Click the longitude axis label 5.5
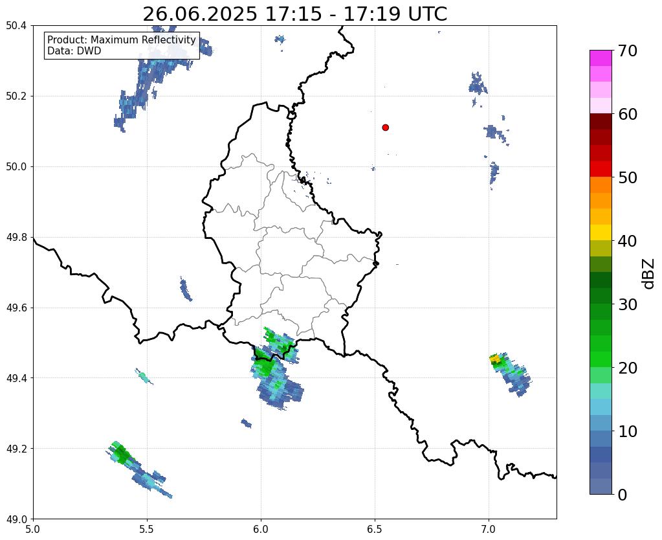 (x=147, y=530)
